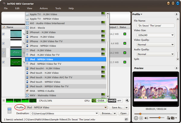The height and width of the screenshot is (123, 181).
Task: Stop the preview playback
Action: pyautogui.click(x=141, y=118)
